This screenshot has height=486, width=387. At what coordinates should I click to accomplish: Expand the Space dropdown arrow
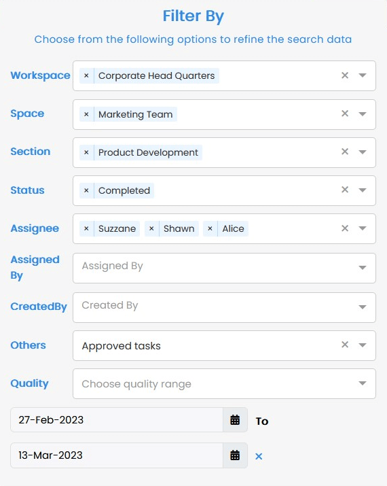[x=363, y=114]
